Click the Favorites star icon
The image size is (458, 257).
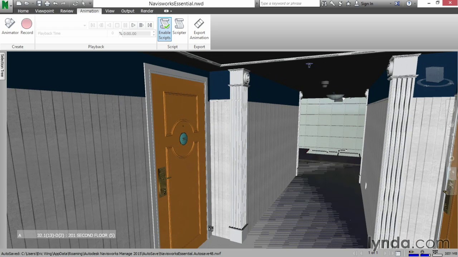(x=349, y=4)
